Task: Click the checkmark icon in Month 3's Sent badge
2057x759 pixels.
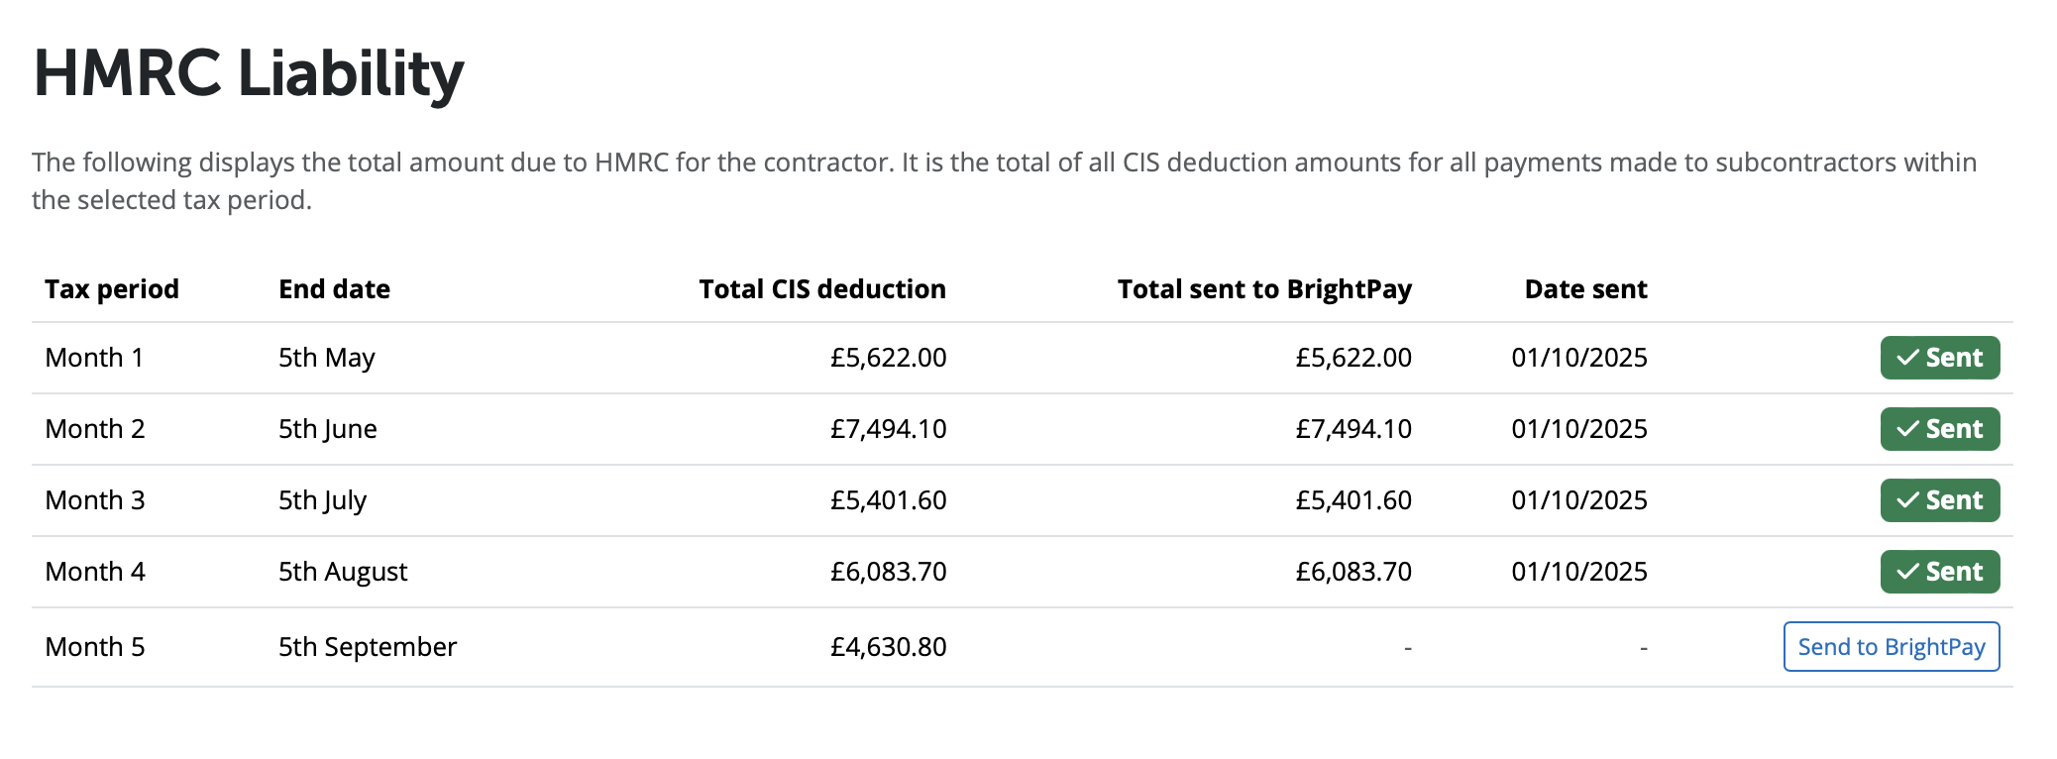Action: click(x=1907, y=500)
